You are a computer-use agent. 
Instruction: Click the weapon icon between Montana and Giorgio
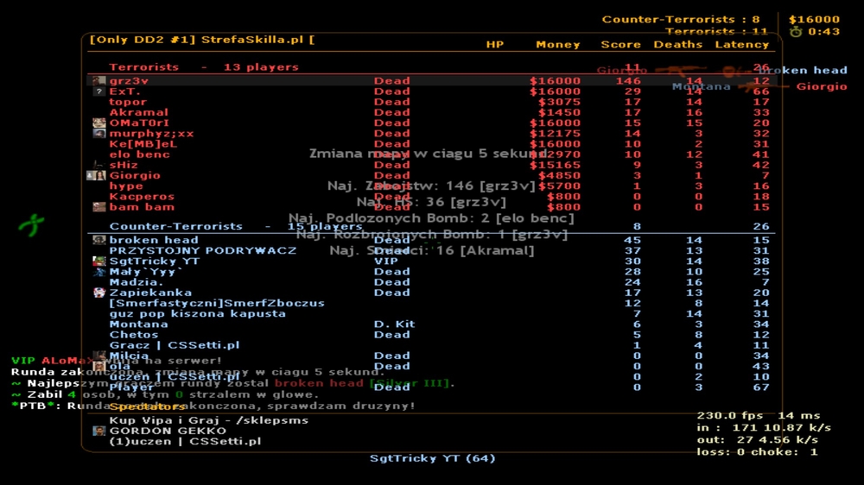coord(763,86)
